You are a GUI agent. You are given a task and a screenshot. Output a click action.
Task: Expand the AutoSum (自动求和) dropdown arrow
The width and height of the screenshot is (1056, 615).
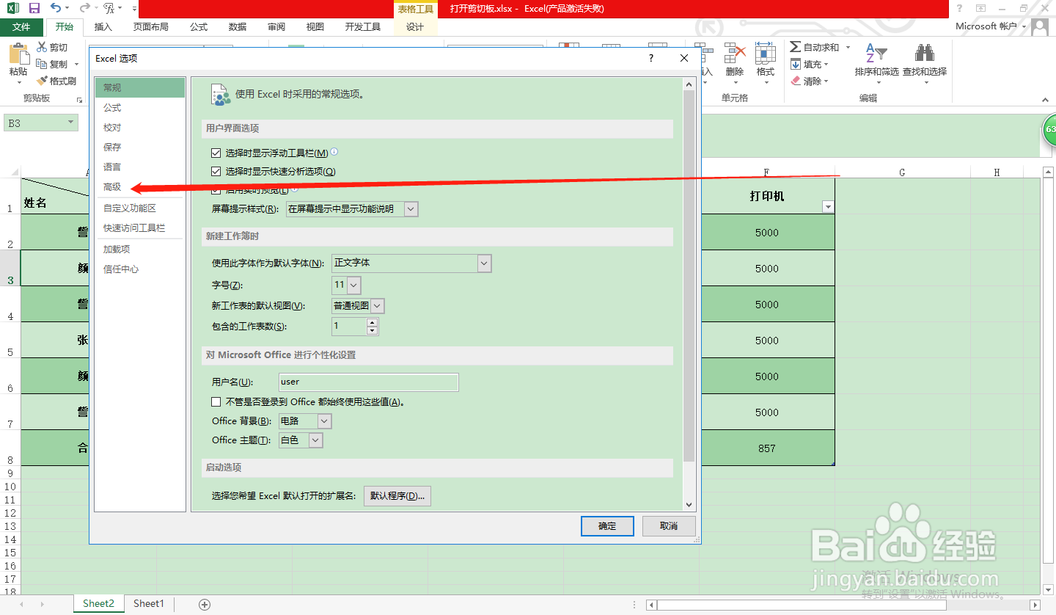(x=848, y=47)
